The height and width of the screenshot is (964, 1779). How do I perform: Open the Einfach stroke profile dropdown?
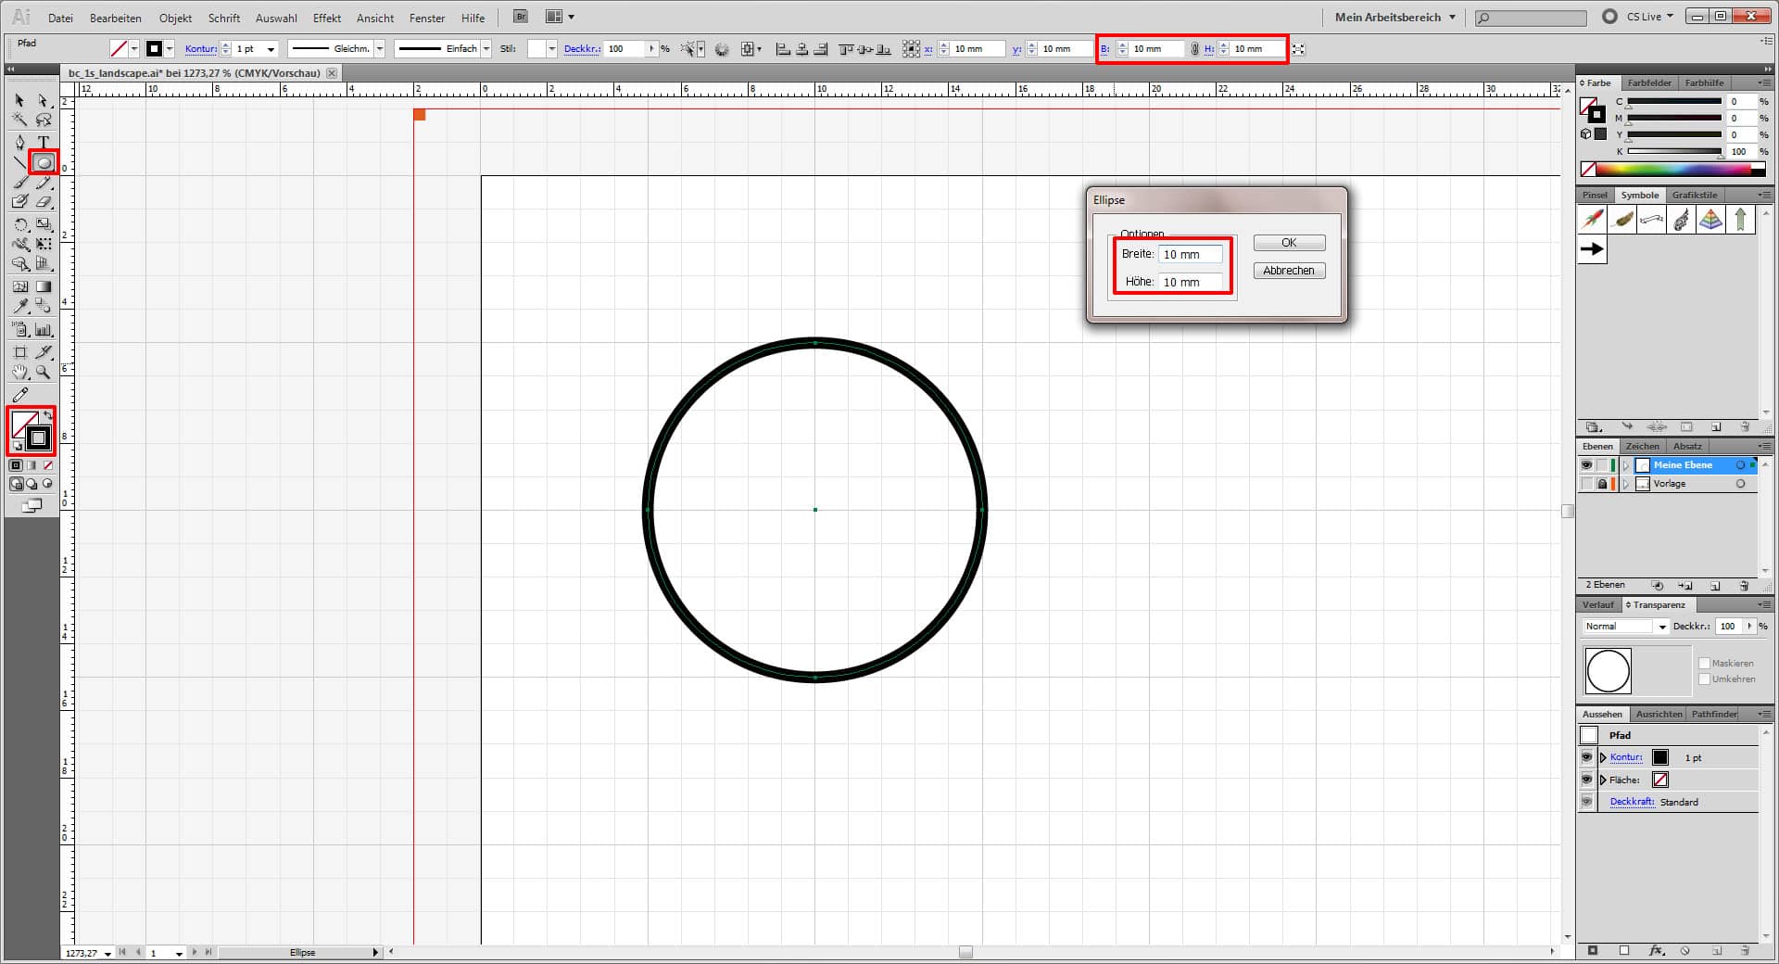486,48
